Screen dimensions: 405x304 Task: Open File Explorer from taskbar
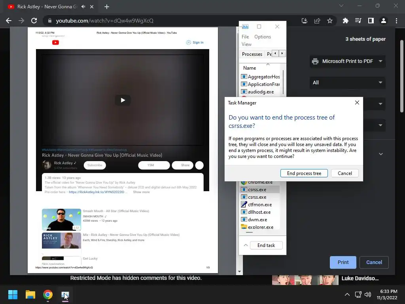[30, 294]
